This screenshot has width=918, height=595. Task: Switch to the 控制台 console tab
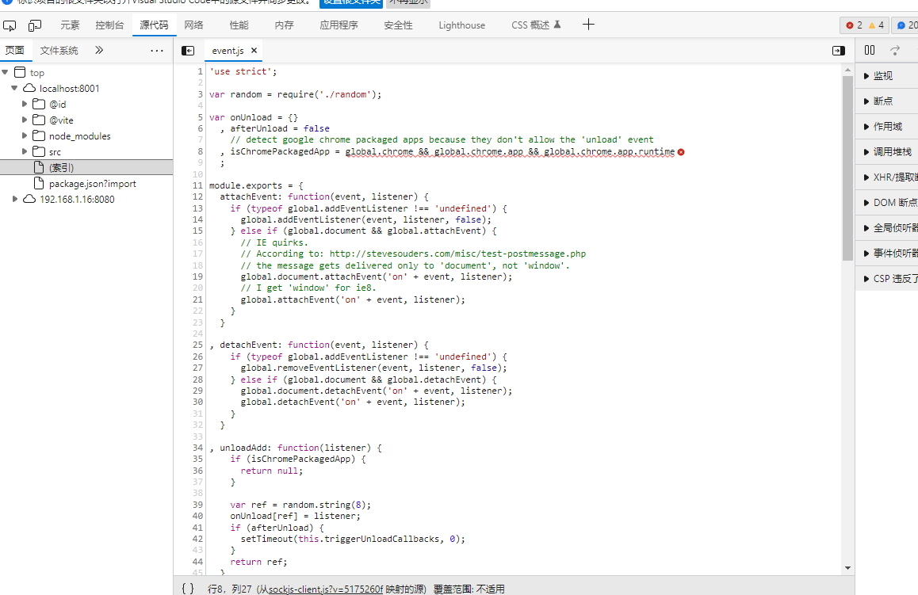[x=109, y=25]
